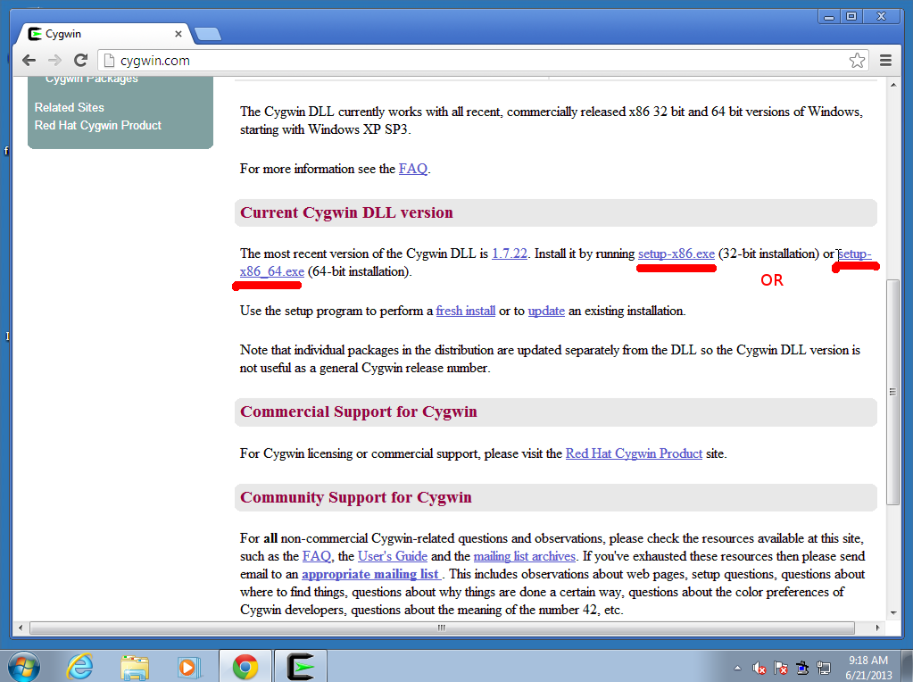Viewport: 913px width, 682px height.
Task: Click the vertical scrollbar thumb
Action: pyautogui.click(x=892, y=392)
